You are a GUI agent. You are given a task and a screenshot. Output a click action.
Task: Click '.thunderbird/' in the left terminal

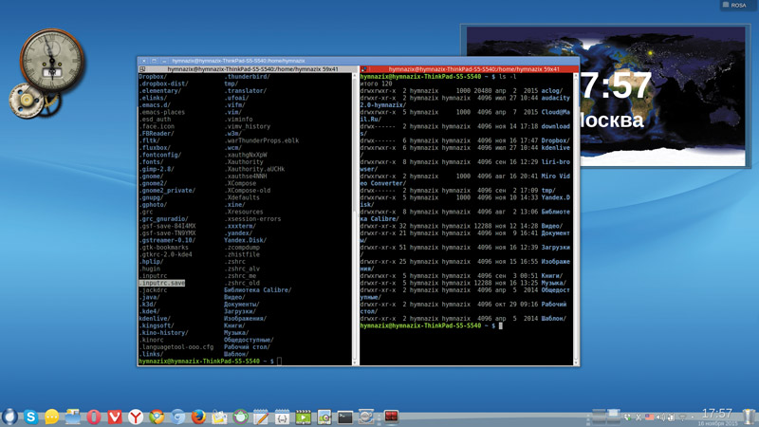[247, 77]
